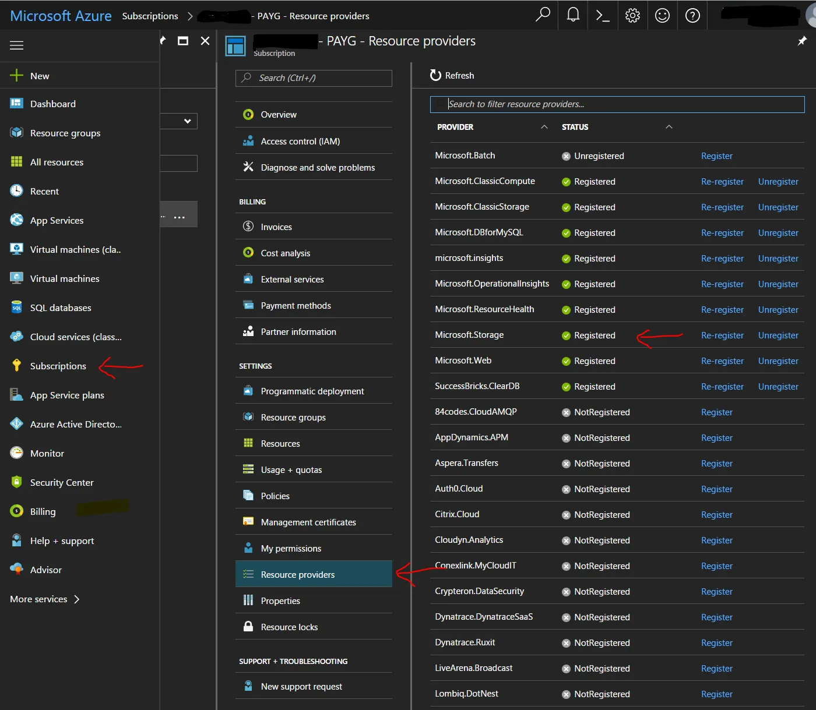Click the Cloud services (classic) sidebar icon
Viewport: 816px width, 710px height.
(x=16, y=337)
